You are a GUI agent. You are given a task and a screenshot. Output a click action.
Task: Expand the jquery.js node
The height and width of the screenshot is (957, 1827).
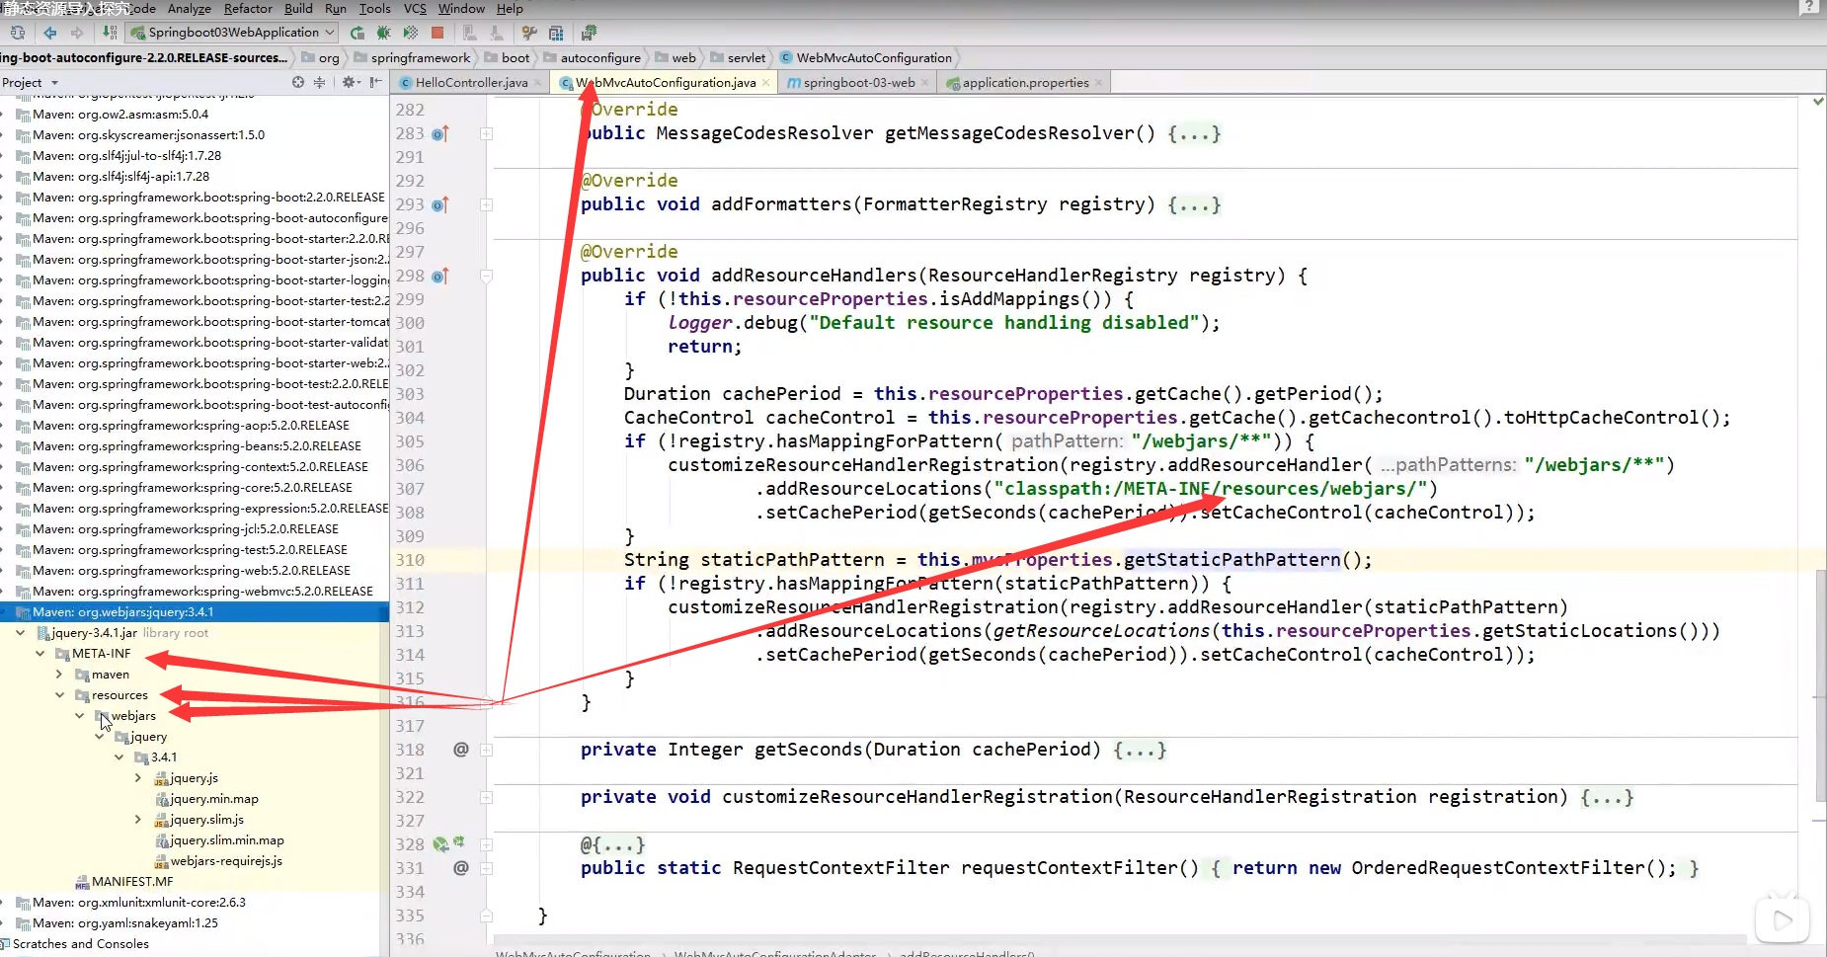point(138,778)
